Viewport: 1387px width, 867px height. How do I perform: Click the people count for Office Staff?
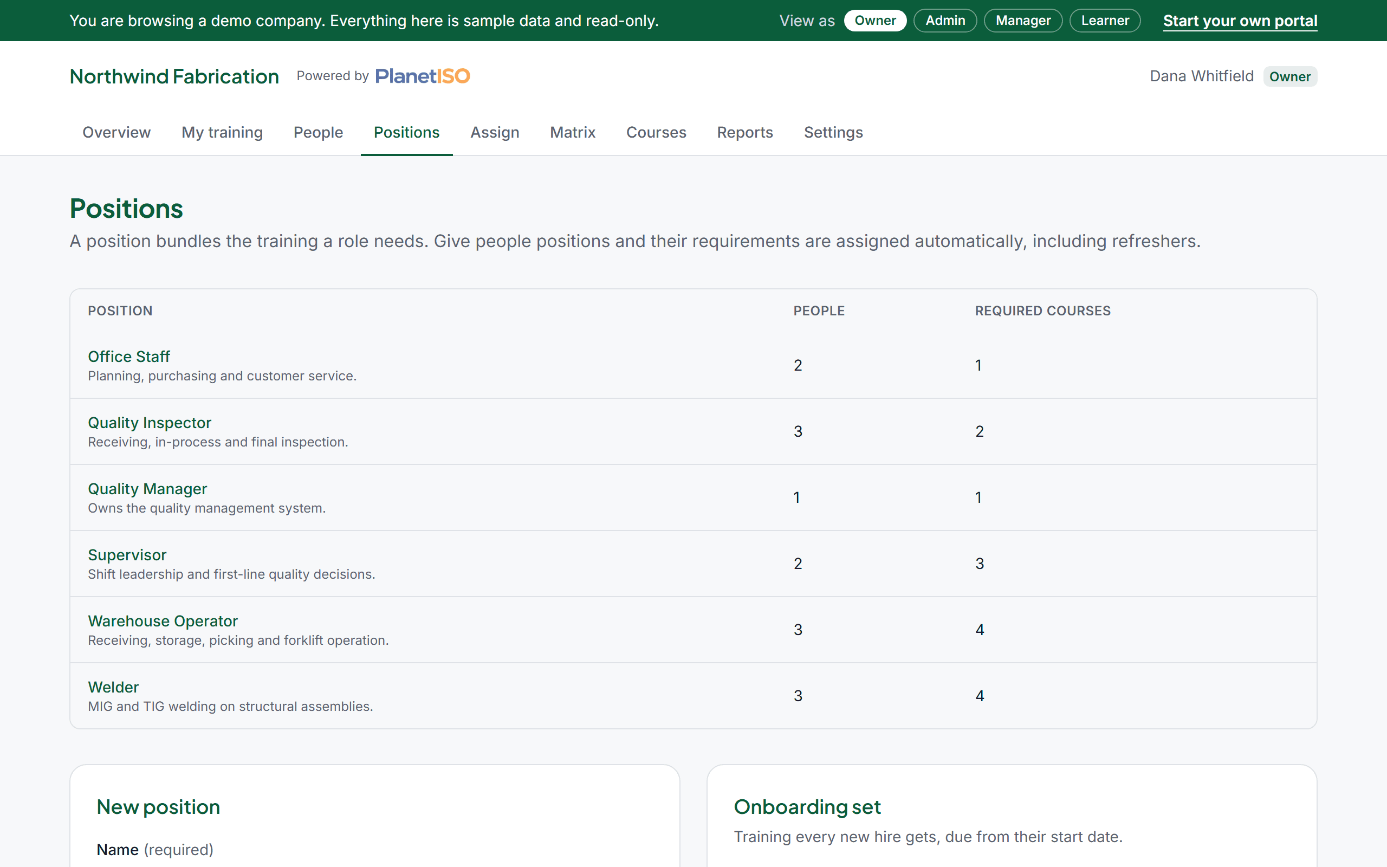point(798,365)
